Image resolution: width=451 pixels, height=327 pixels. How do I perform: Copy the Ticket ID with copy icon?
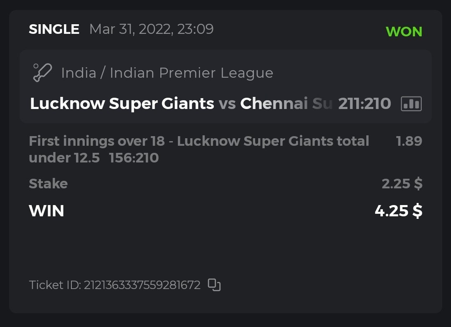[214, 285]
